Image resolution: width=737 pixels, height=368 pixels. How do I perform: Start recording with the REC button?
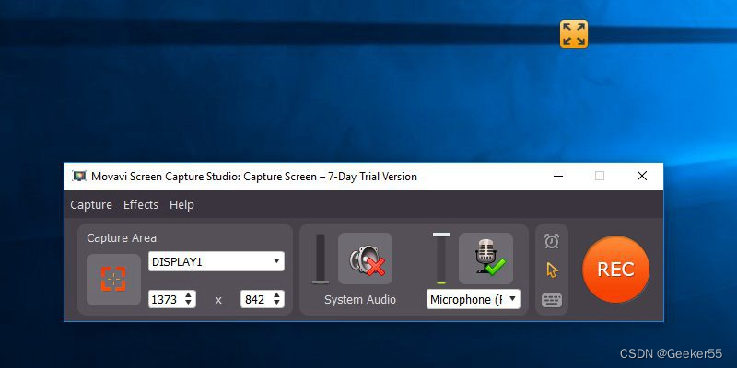click(615, 270)
